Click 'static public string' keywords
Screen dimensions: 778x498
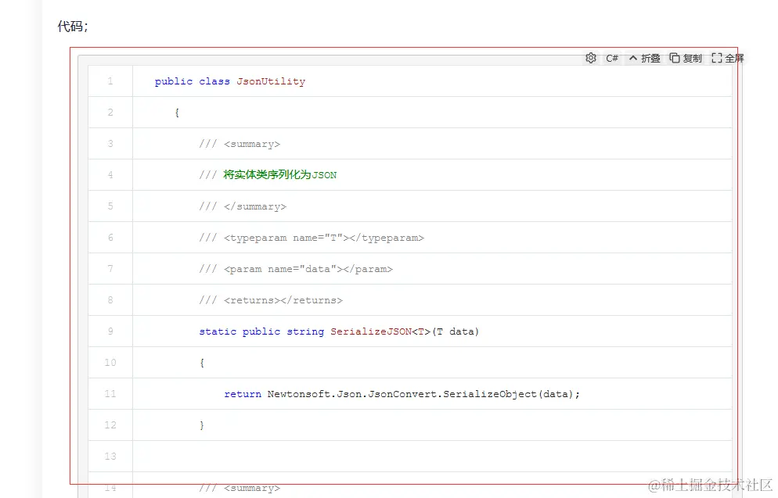261,331
